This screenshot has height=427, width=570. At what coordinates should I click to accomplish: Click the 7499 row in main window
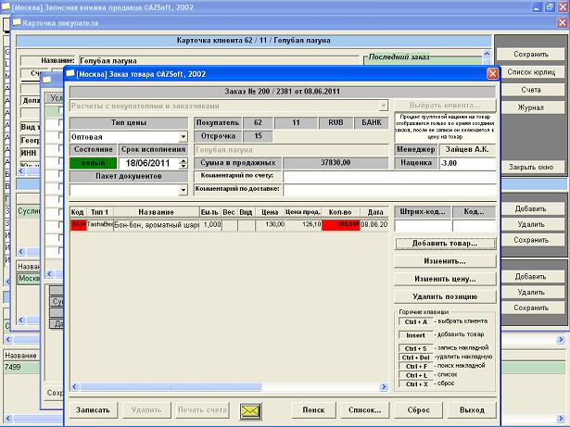coord(20,367)
